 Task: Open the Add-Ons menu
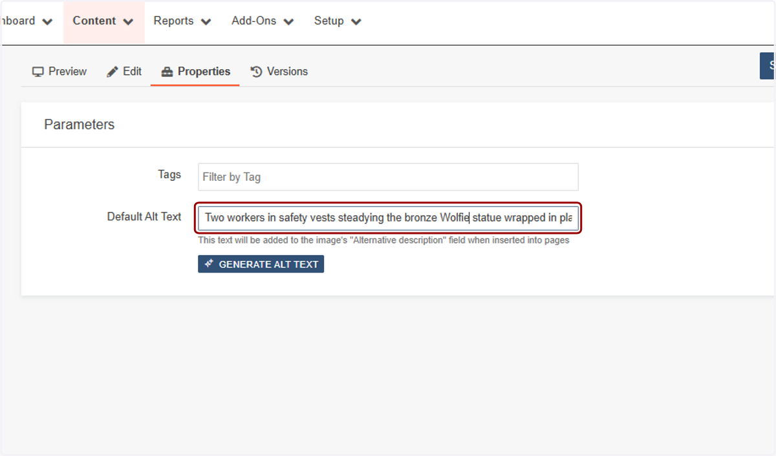point(263,21)
